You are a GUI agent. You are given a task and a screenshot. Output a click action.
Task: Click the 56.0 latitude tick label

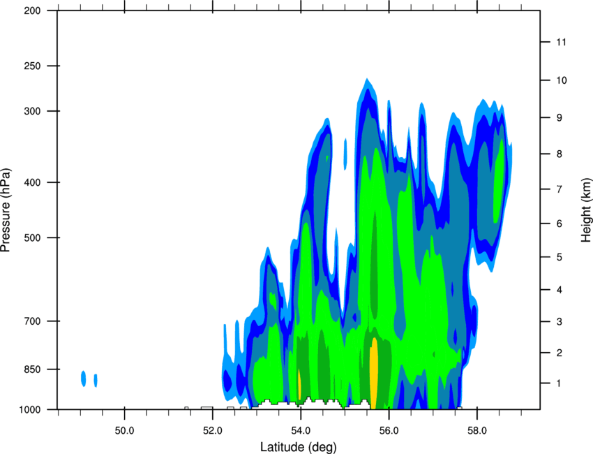click(389, 431)
